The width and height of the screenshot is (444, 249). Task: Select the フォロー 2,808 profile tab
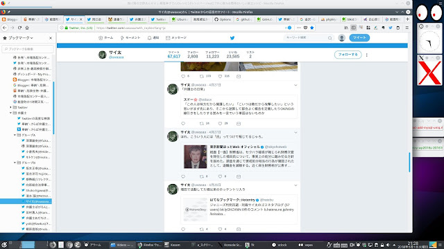point(193,55)
